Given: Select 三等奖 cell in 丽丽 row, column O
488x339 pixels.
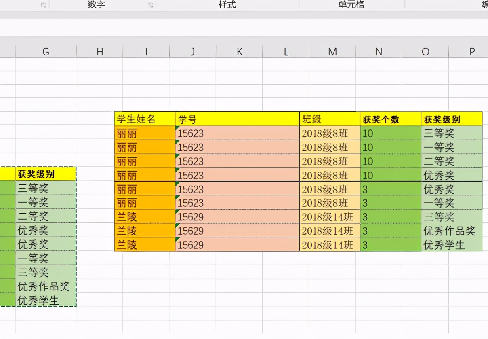Looking at the screenshot, I should pos(452,133).
